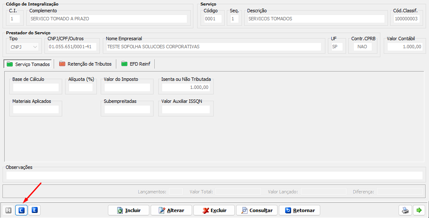Click the Consultar button

coord(257,210)
